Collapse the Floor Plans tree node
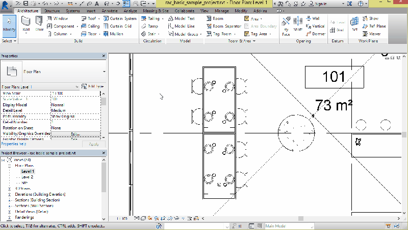This screenshot has height=230, width=408. pos(10,166)
